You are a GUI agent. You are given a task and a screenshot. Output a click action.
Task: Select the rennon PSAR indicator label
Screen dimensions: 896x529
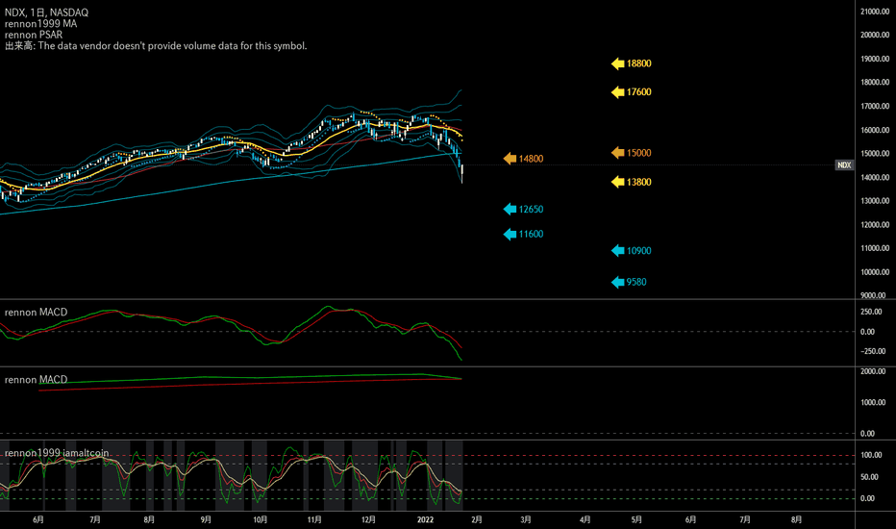(33, 35)
